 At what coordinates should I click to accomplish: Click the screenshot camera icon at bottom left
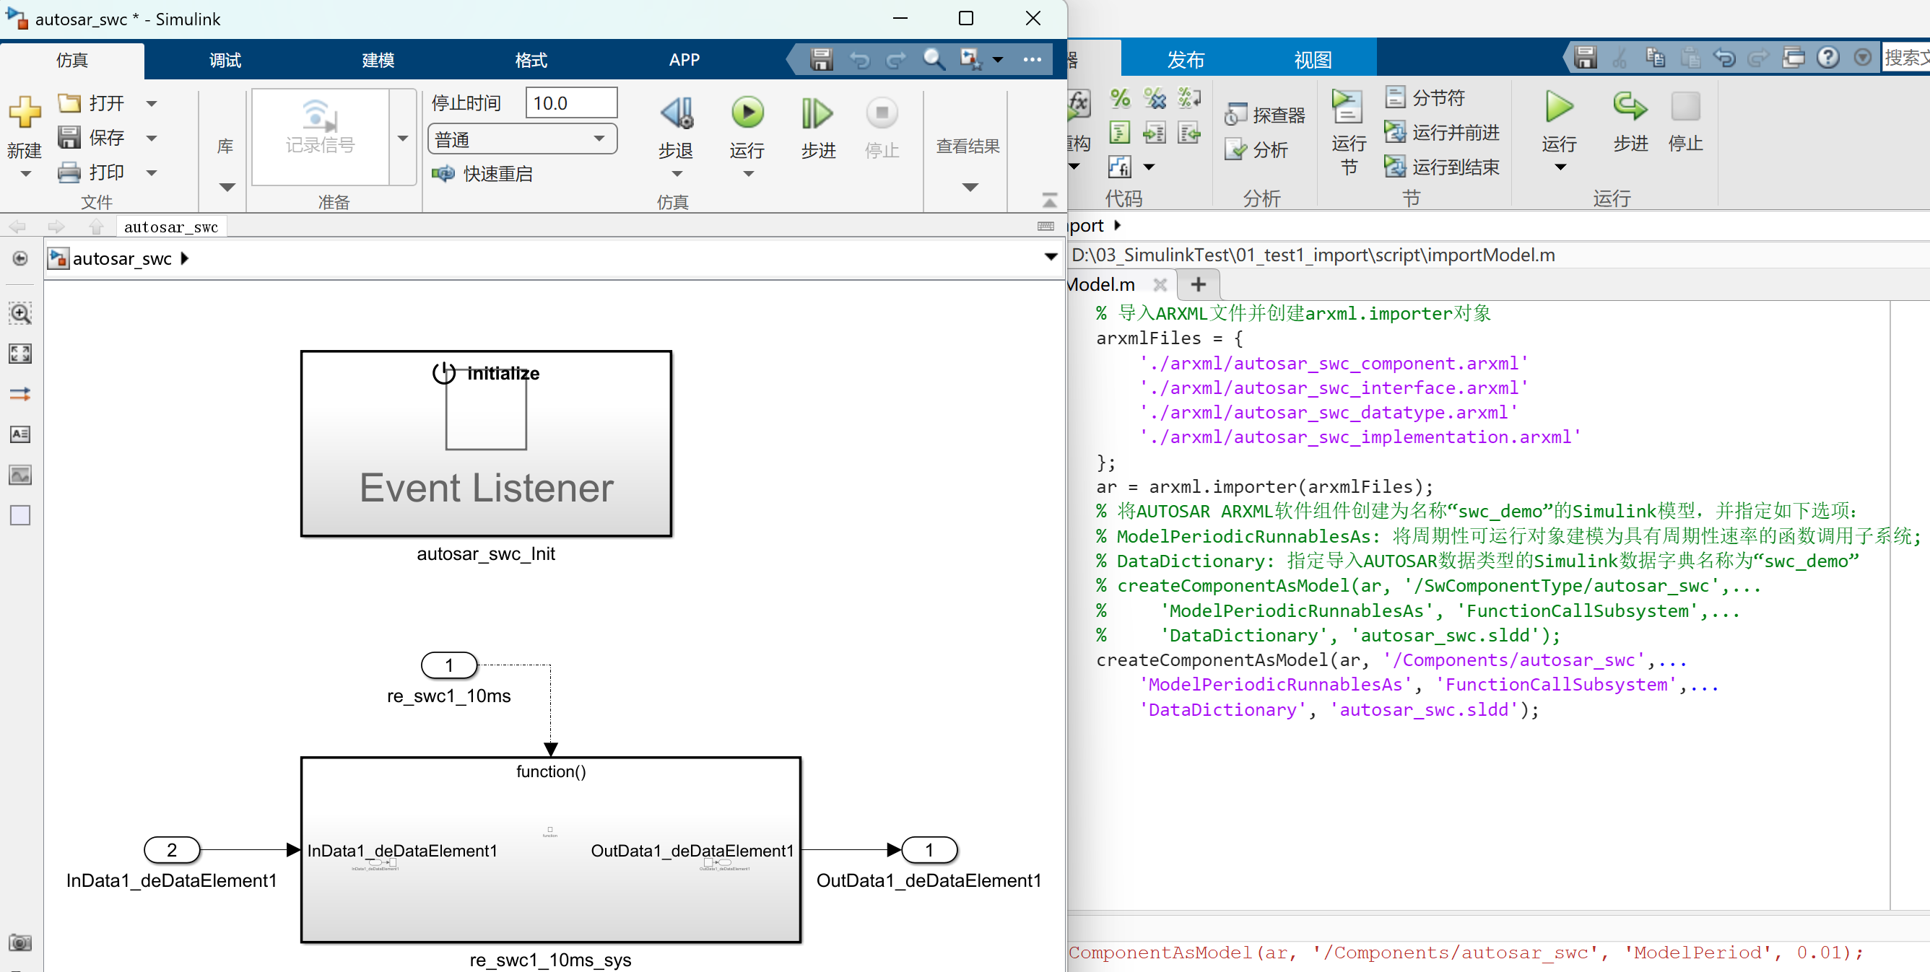[20, 942]
